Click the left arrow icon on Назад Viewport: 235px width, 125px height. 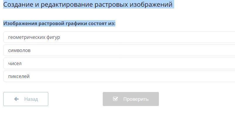16,99
